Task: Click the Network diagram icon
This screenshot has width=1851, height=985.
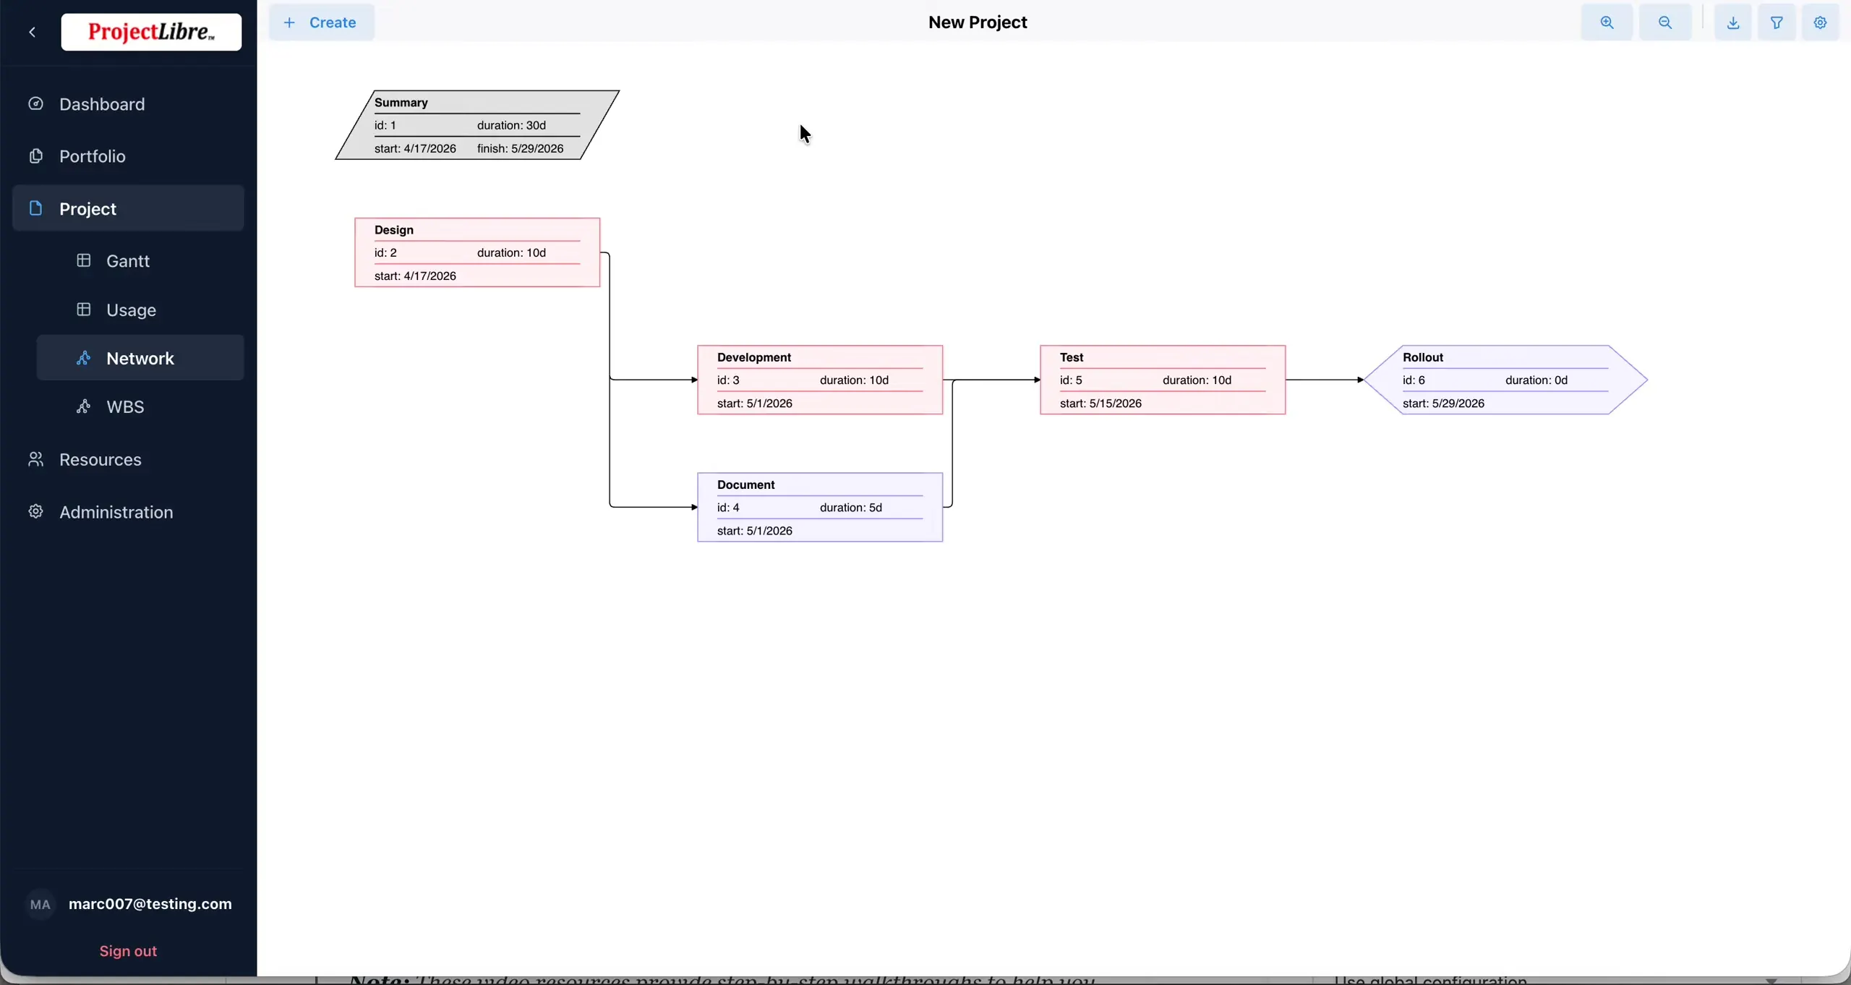Action: (x=84, y=358)
